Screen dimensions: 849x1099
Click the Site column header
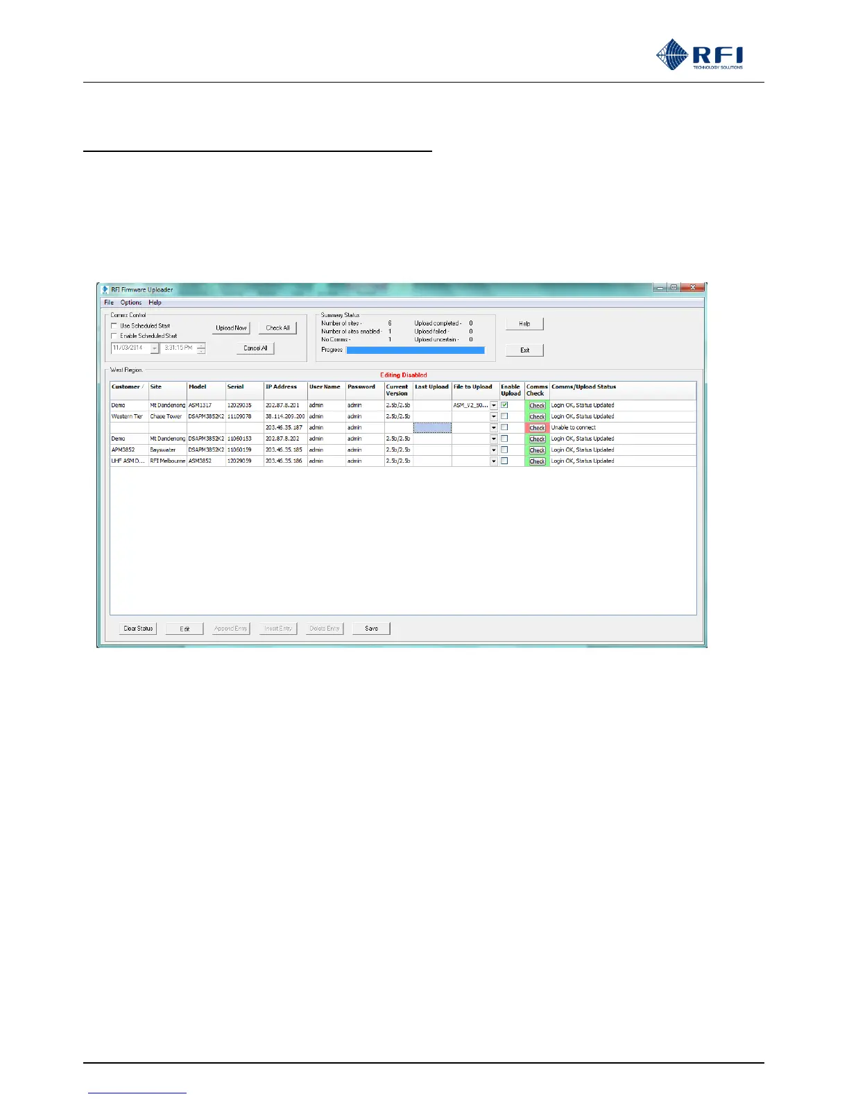[168, 390]
